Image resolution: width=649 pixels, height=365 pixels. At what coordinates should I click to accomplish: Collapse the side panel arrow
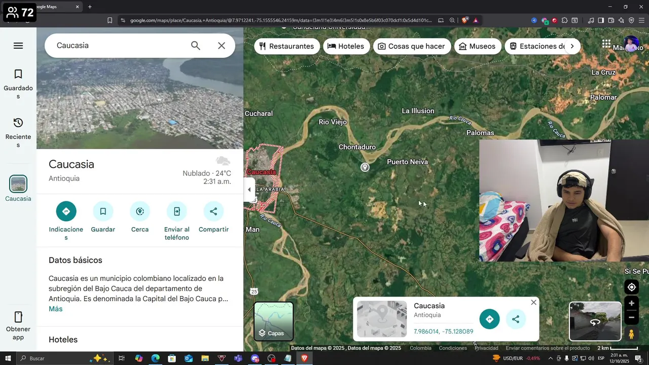pos(249,190)
